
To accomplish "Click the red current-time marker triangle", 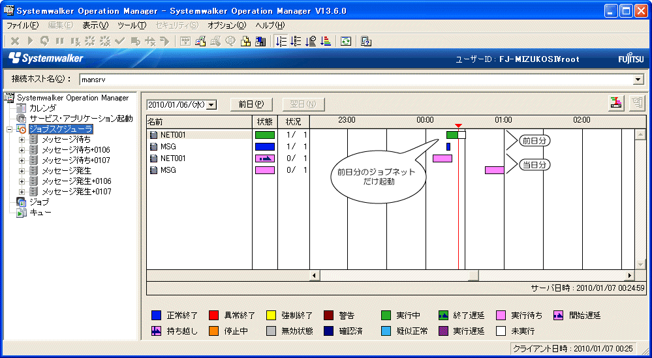I will 458,126.
